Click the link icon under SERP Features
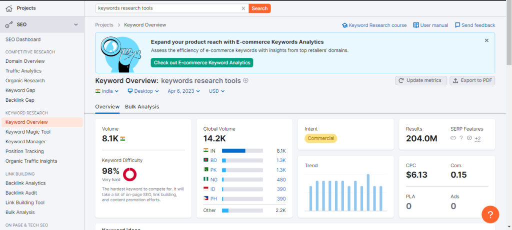The image size is (512, 230). pyautogui.click(x=453, y=138)
